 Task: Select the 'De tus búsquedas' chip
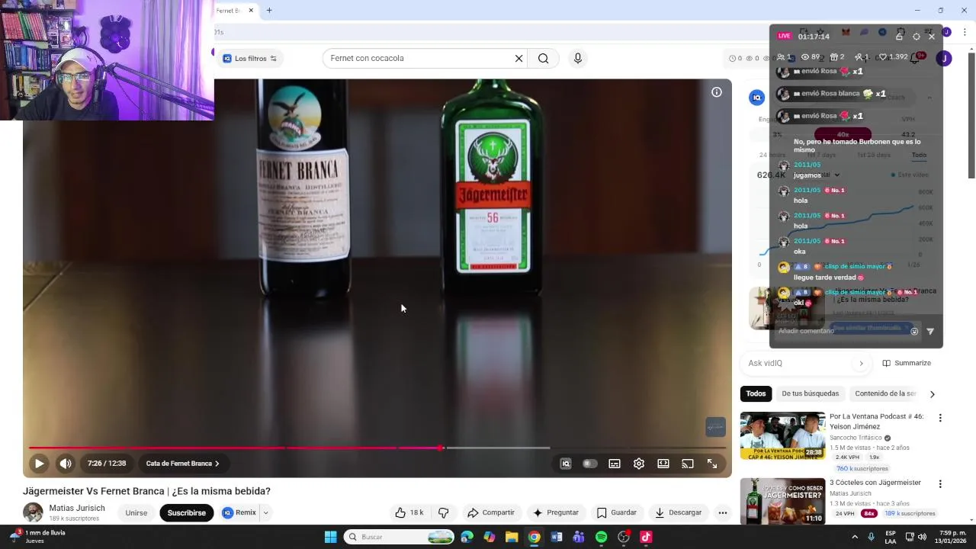[810, 393]
